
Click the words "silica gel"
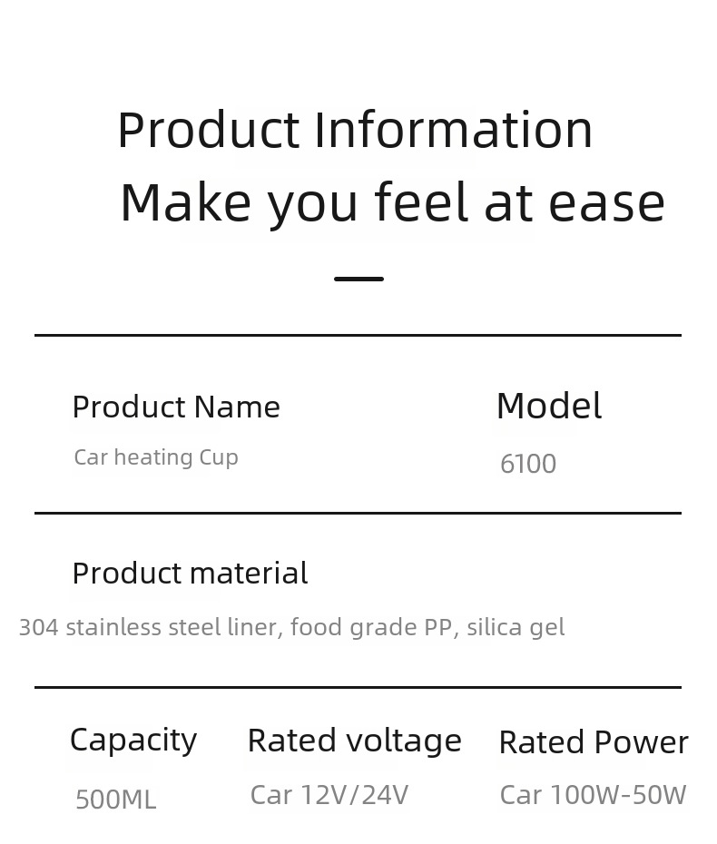pyautogui.click(x=516, y=627)
